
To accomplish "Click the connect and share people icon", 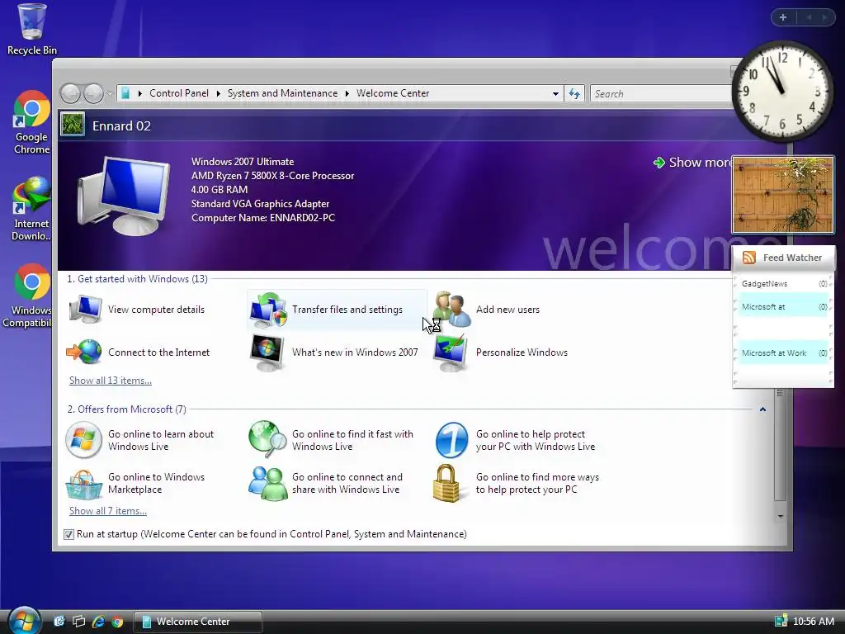I will pyautogui.click(x=268, y=484).
